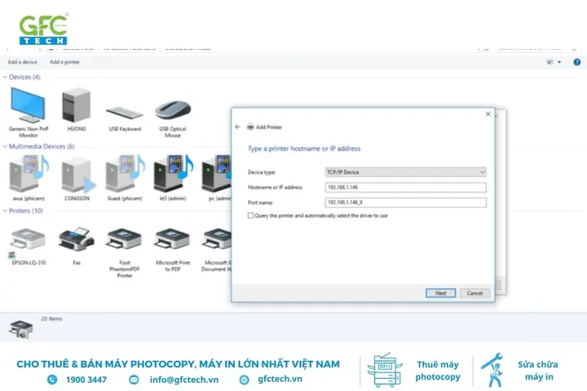Click the Next button
The height and width of the screenshot is (391, 587).
440,293
